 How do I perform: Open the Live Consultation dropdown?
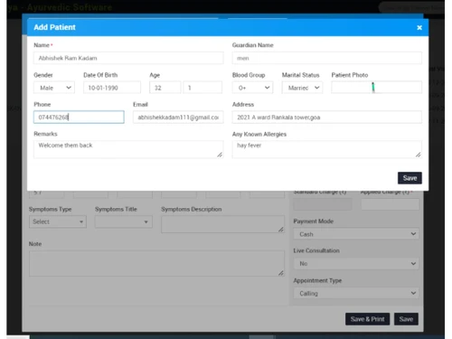356,264
